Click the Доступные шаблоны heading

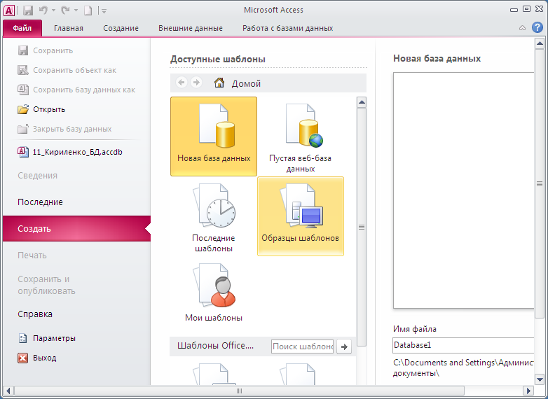[x=218, y=59]
